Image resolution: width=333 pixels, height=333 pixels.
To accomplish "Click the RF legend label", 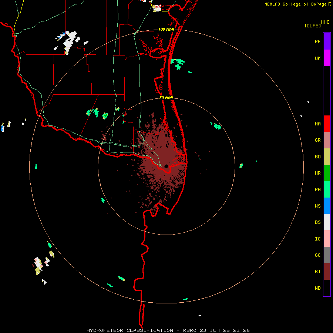I will point(317,42).
